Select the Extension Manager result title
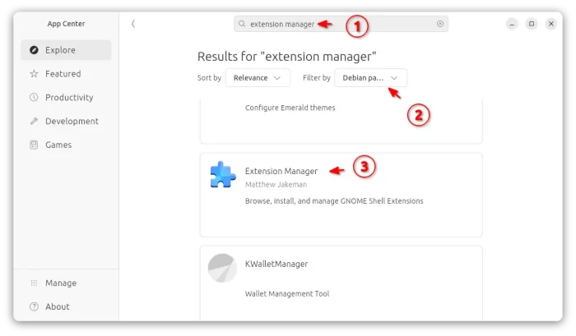Image resolution: width=576 pixels, height=336 pixels. click(x=281, y=171)
